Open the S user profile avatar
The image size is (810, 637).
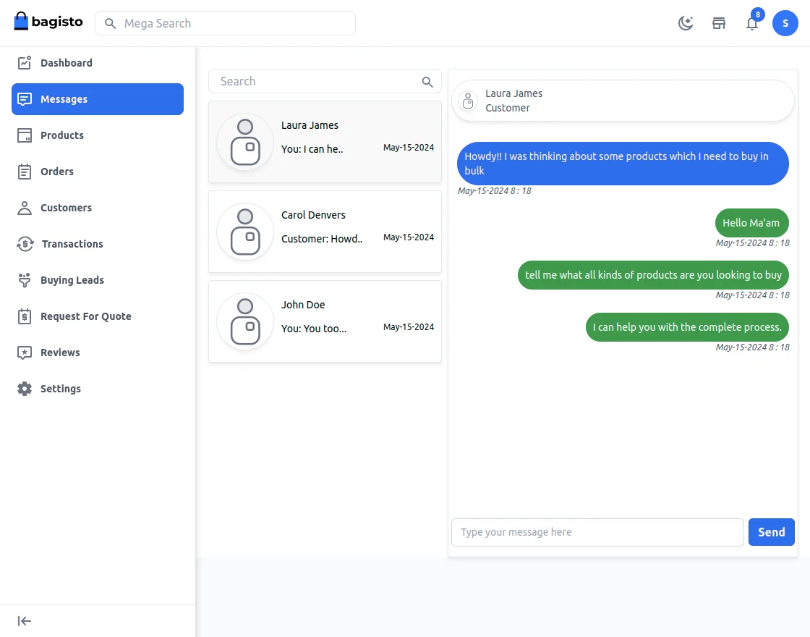click(x=785, y=23)
